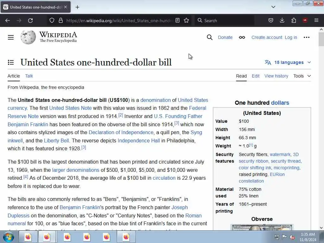Expand the 15 languages dropdown
This screenshot has width=324, height=243.
[x=288, y=62]
